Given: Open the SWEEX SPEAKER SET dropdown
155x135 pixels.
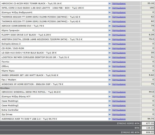Looking at the screenshot, I should [x=110, y=75].
